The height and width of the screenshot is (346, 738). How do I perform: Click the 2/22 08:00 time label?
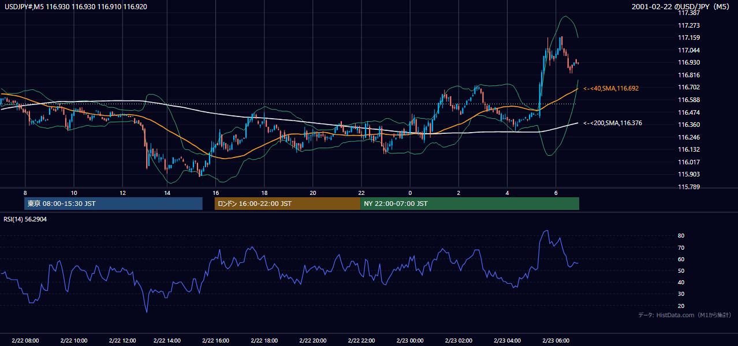(x=25, y=341)
